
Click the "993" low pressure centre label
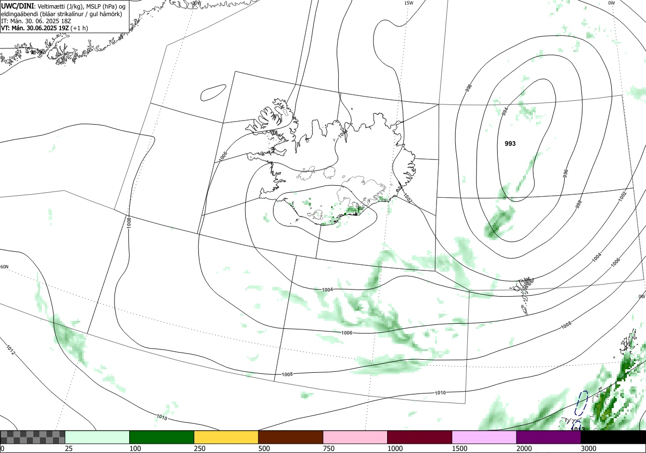pos(510,144)
